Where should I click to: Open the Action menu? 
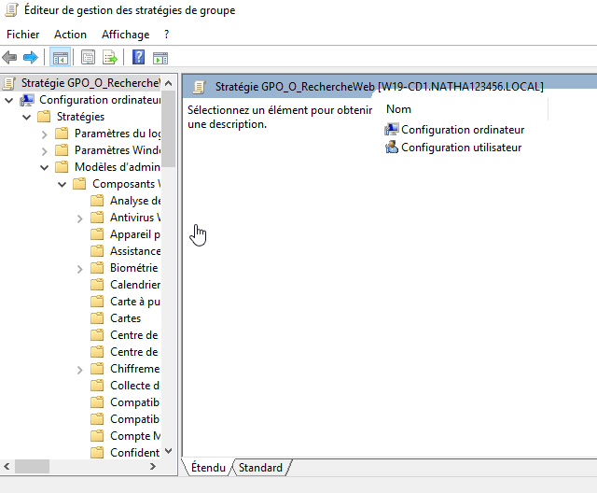pyautogui.click(x=70, y=35)
